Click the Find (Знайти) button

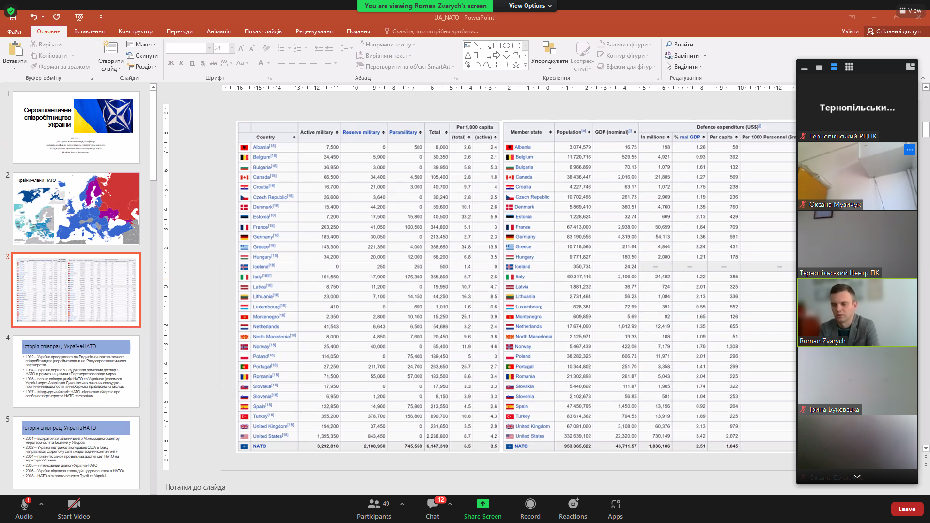(x=679, y=44)
